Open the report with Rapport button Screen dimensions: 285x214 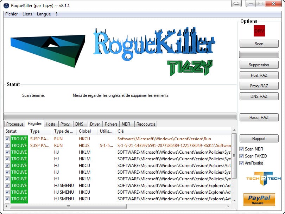(259, 139)
